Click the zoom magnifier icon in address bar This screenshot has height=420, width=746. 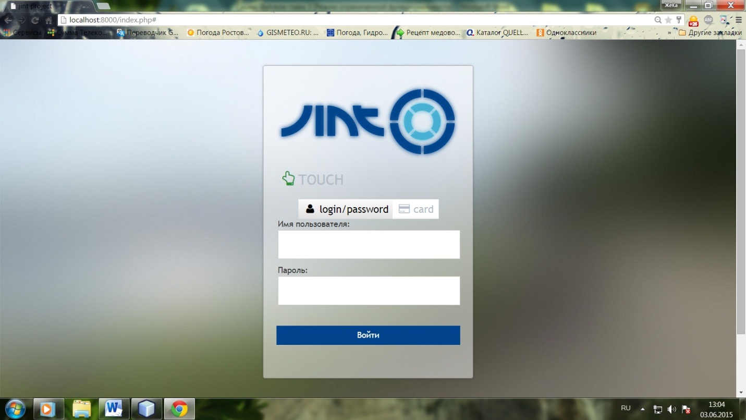coord(659,20)
